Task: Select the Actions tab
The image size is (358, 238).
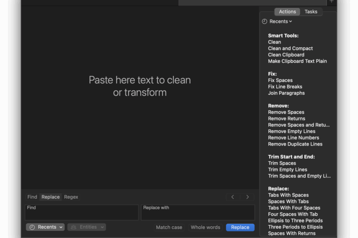Action: 287,12
